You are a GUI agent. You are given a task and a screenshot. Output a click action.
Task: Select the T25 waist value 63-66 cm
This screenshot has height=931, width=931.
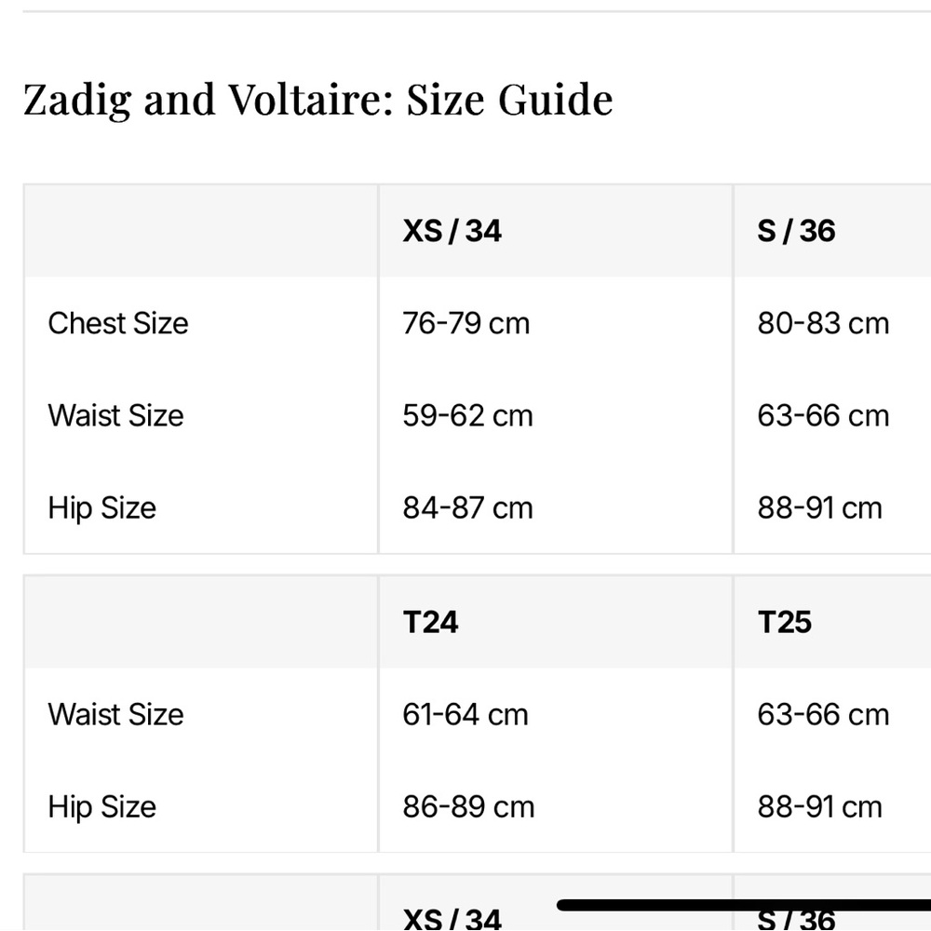pos(823,714)
